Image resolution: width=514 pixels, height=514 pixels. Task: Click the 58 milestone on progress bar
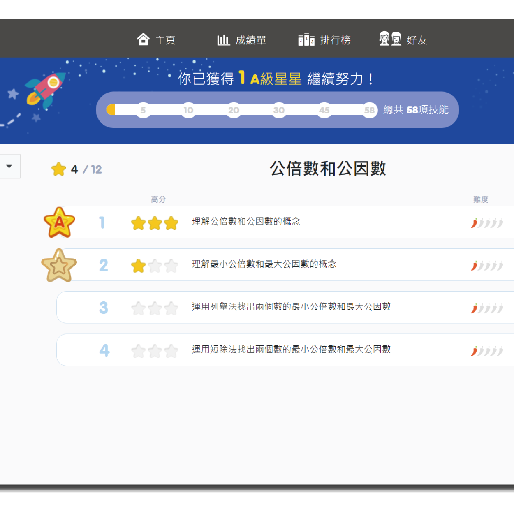pyautogui.click(x=369, y=110)
